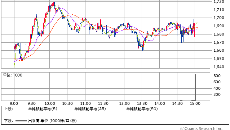Click the 10:30 time axis label
This screenshot has height=130, width=230.
[67, 103]
